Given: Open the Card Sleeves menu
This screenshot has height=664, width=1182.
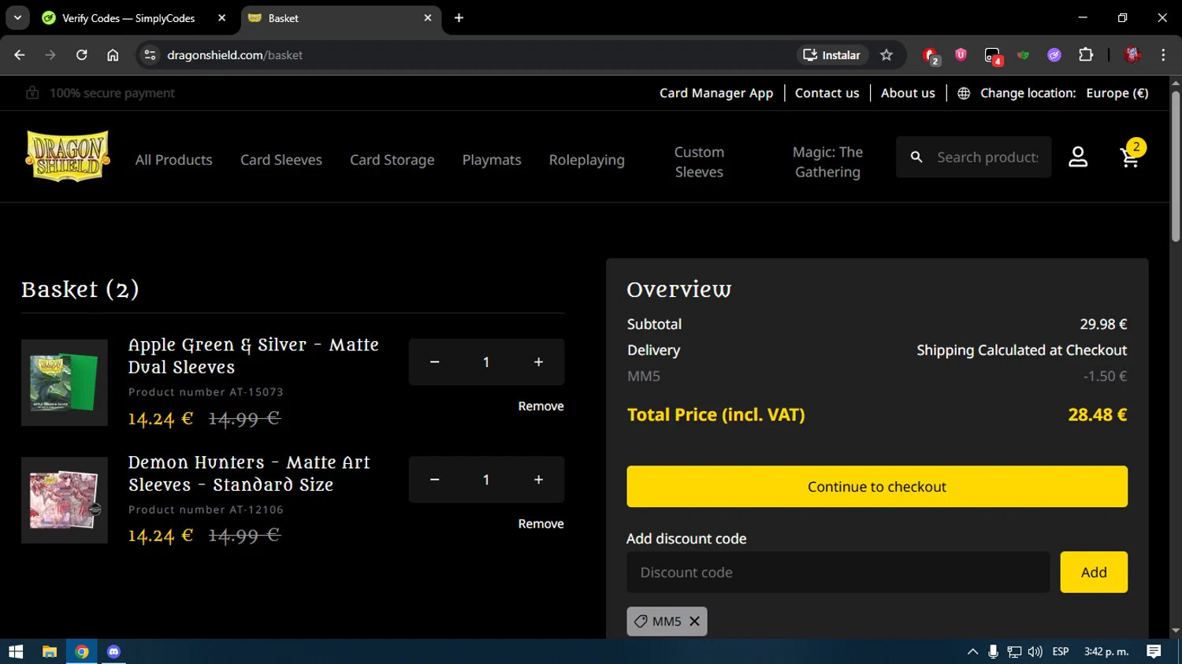Looking at the screenshot, I should [x=281, y=160].
